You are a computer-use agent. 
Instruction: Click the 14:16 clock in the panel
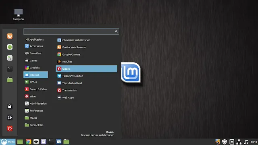coord(254,142)
